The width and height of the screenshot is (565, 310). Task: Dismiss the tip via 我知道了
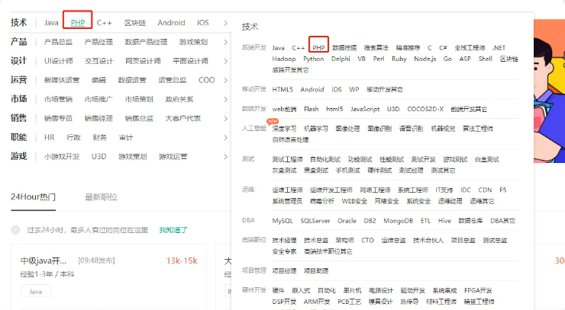coord(173,230)
